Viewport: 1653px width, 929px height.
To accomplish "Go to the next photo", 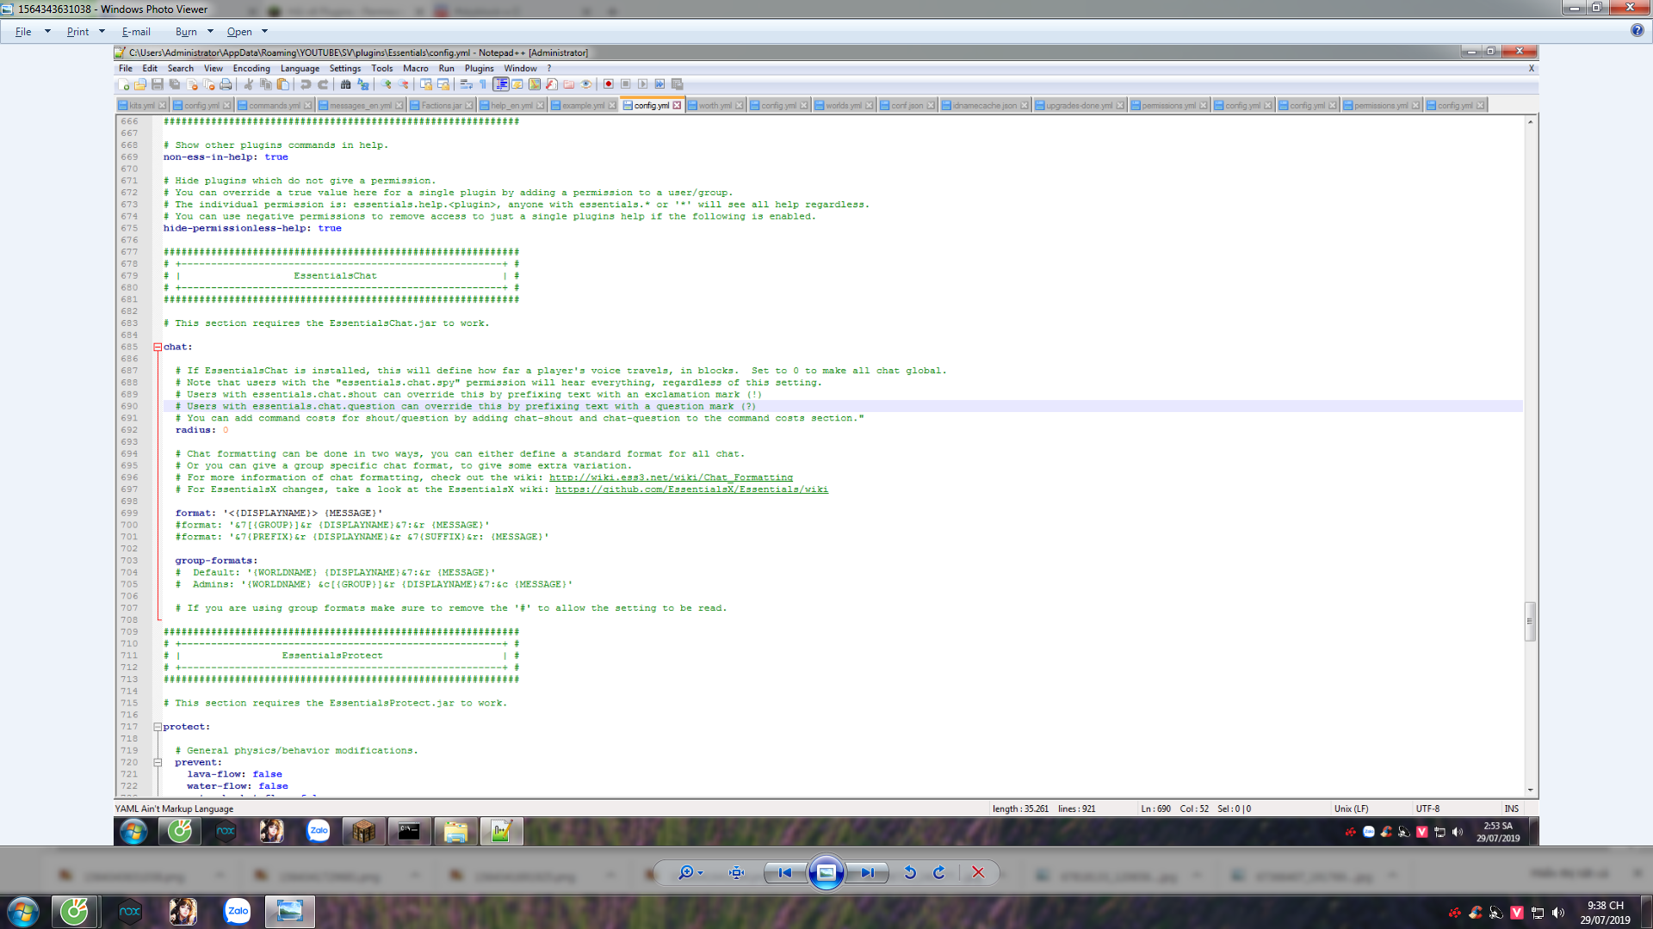I will [x=867, y=872].
